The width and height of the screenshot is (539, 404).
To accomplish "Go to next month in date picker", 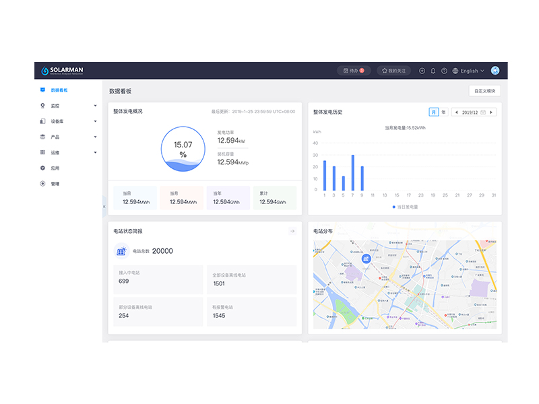I will (x=491, y=112).
